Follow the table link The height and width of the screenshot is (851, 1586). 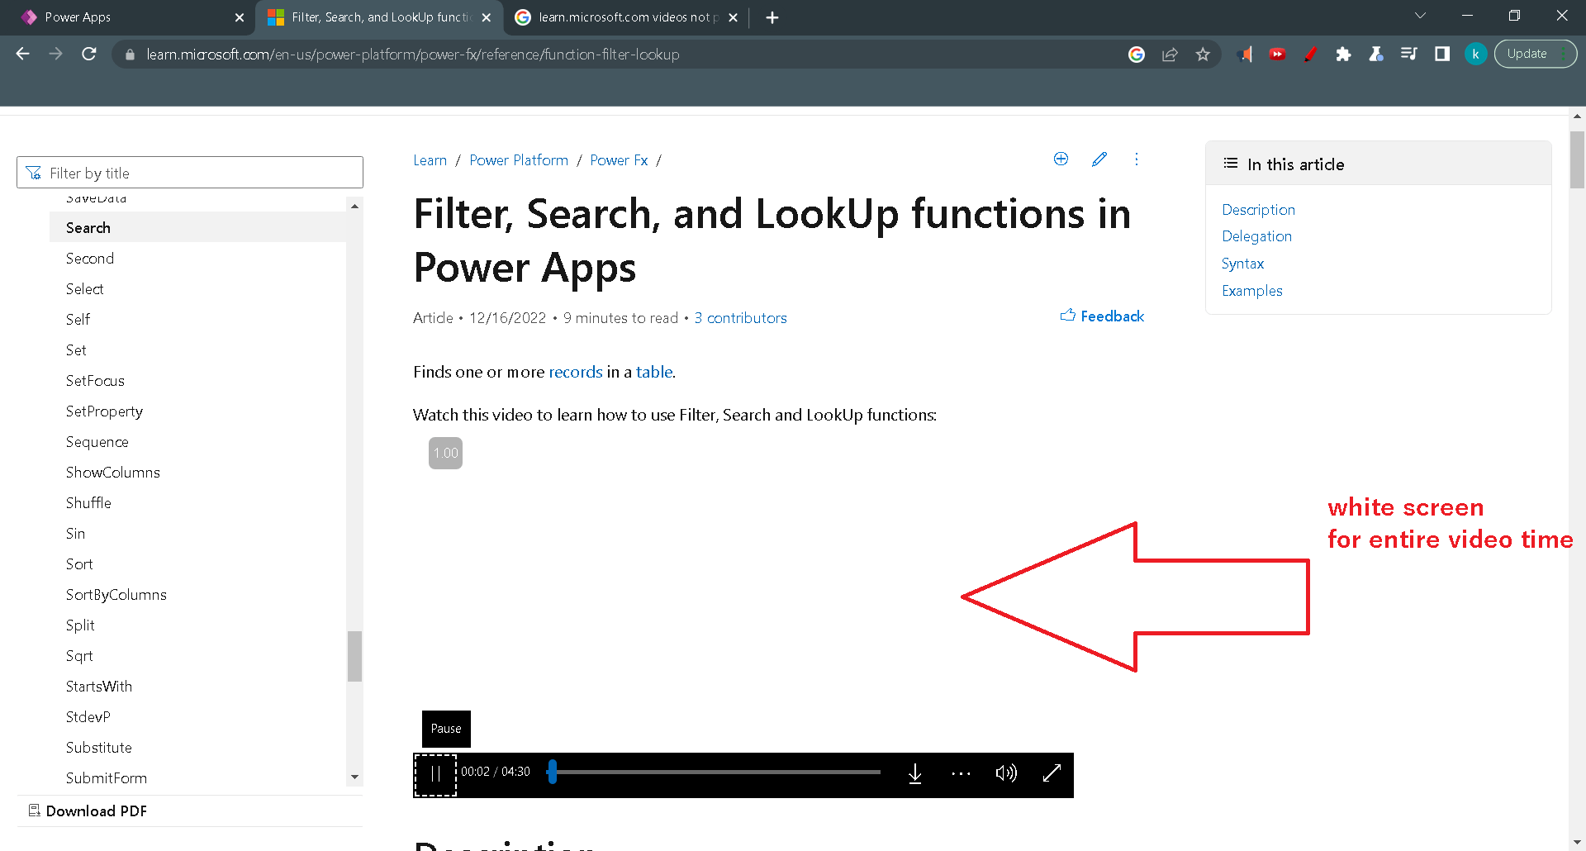click(x=654, y=372)
